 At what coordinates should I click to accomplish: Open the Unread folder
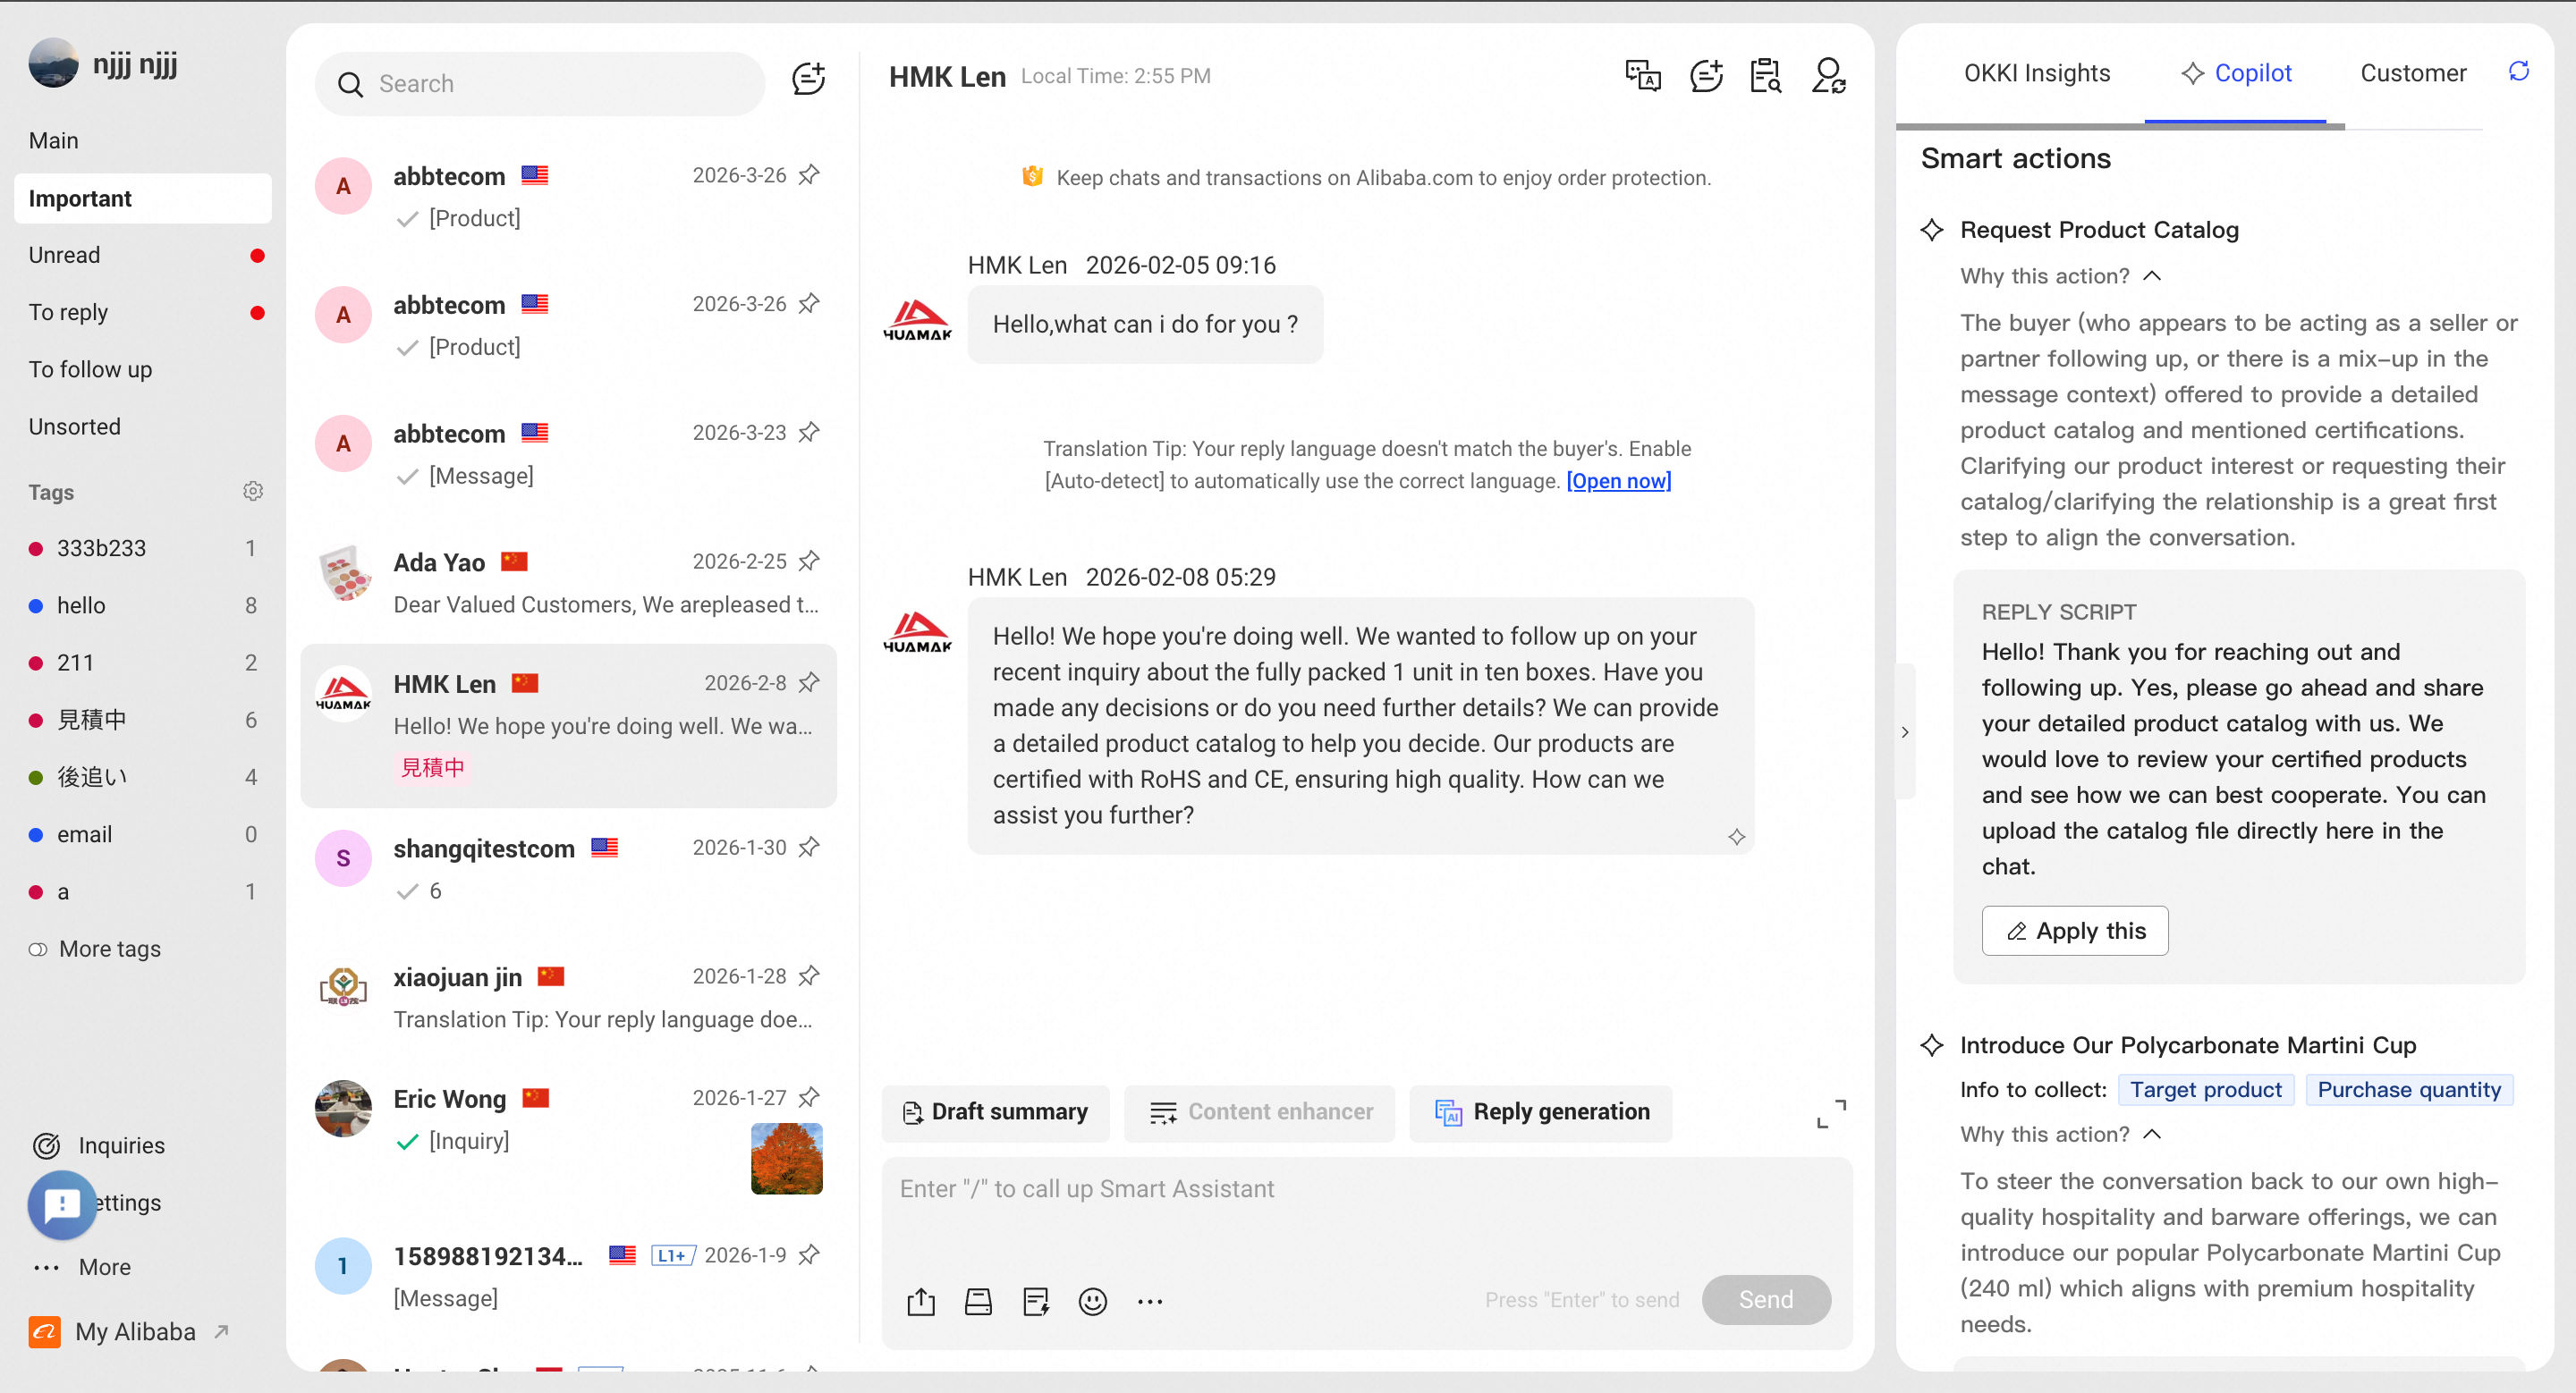(x=143, y=256)
